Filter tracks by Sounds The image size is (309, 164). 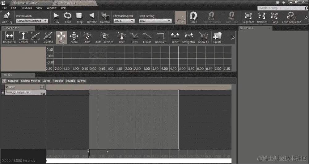[70, 81]
